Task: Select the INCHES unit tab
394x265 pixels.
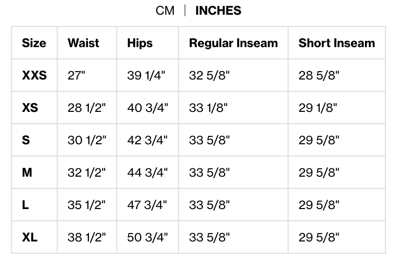Action: point(218,11)
